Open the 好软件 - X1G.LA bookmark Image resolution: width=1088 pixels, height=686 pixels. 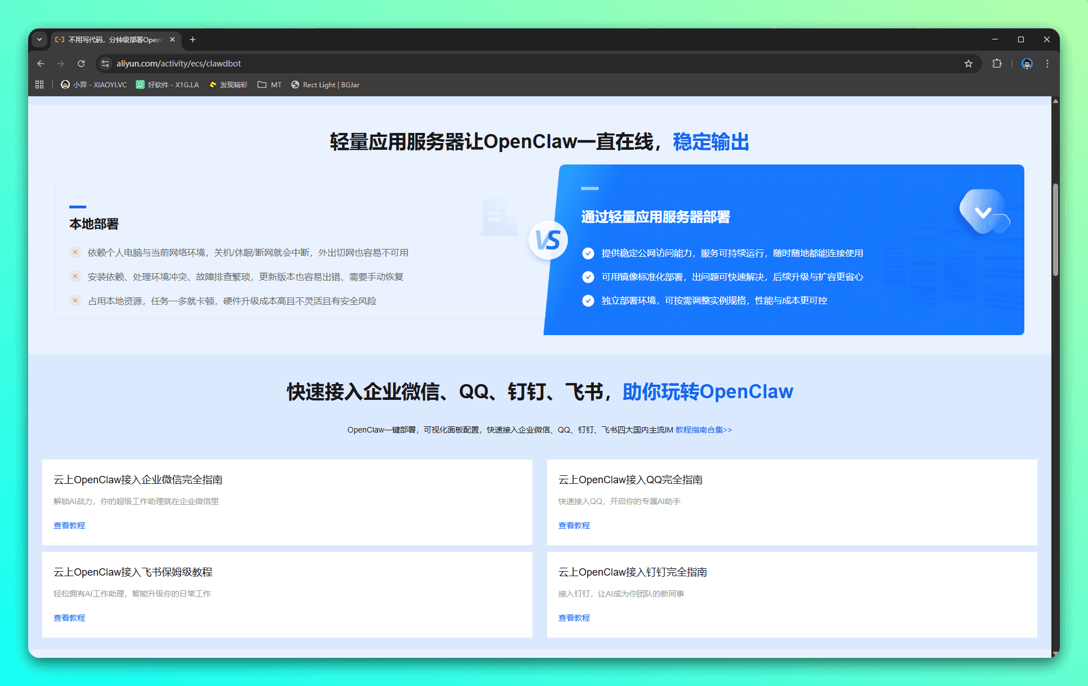(167, 84)
